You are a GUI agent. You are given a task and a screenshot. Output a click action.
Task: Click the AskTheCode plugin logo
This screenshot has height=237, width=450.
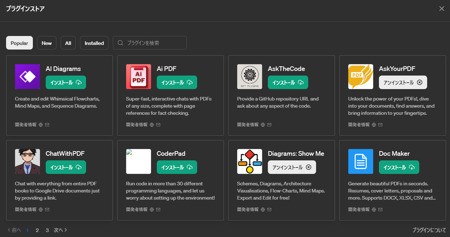click(x=250, y=77)
